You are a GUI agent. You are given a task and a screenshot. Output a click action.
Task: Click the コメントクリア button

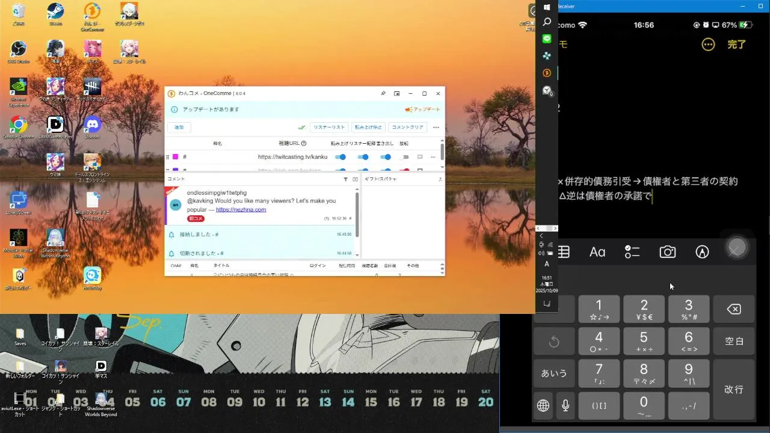[x=408, y=127]
